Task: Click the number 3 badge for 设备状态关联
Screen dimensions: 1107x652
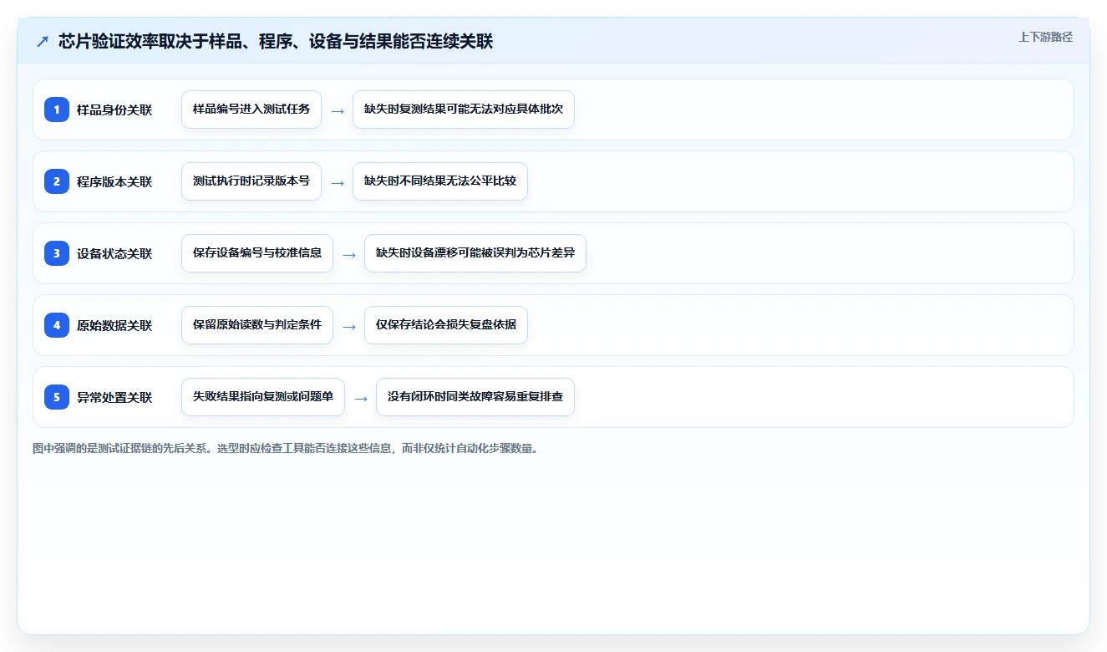Action: point(57,253)
